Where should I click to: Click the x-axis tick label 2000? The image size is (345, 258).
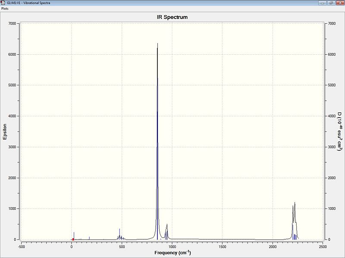point(273,246)
